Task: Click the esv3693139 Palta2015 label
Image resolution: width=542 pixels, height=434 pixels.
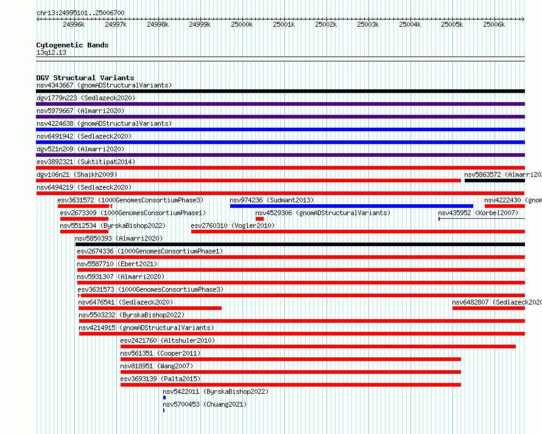Action: [x=160, y=379]
